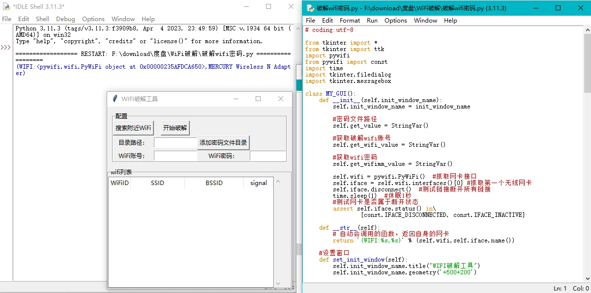This screenshot has width=591, height=293.
Task: Open Help menu in the editor window
Action: [x=450, y=21]
